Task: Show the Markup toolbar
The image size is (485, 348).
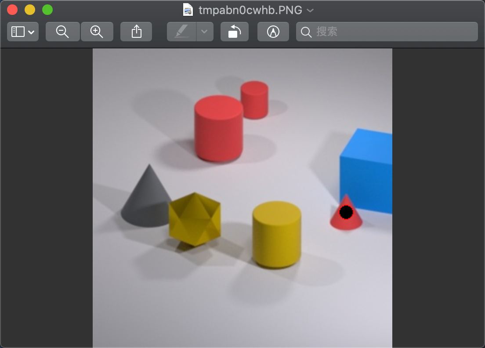Action: tap(273, 32)
